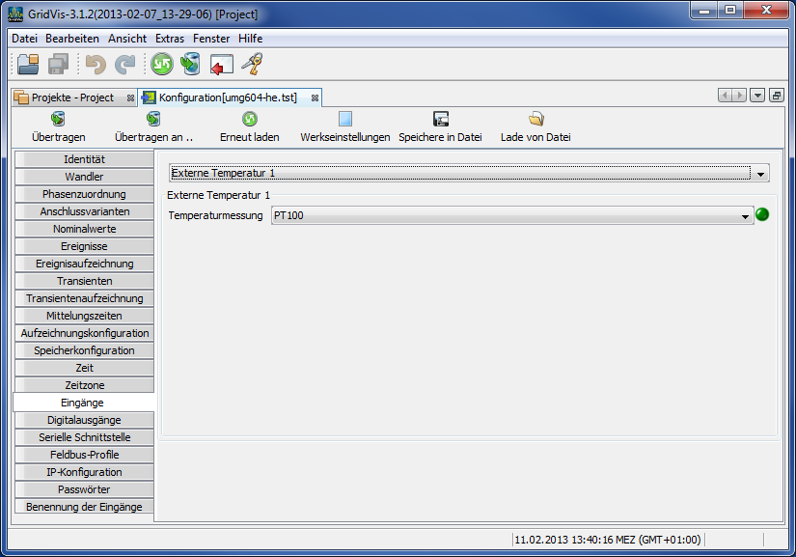
Task: Open the Extras menu
Action: coord(170,39)
